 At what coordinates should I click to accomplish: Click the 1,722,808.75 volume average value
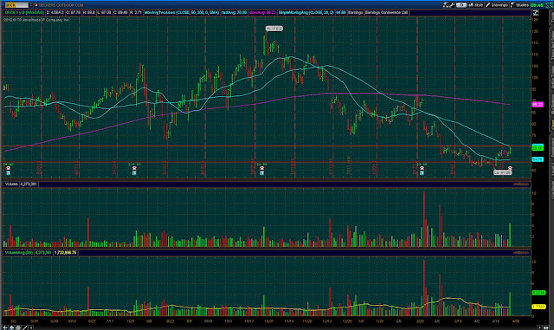[66, 253]
